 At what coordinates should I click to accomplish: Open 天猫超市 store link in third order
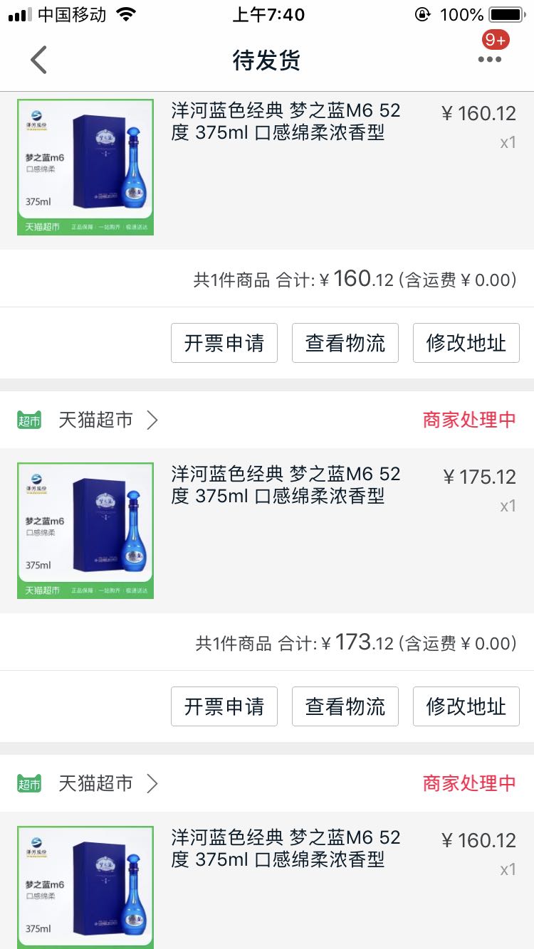click(95, 784)
